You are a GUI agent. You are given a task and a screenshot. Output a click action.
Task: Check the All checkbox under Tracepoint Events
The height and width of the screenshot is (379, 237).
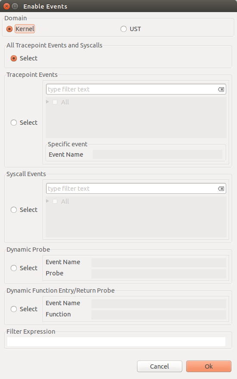point(55,102)
